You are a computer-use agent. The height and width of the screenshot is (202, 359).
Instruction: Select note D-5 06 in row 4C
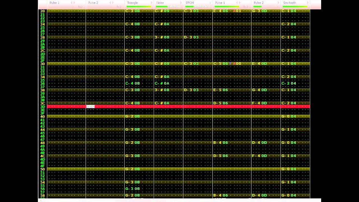point(221,156)
